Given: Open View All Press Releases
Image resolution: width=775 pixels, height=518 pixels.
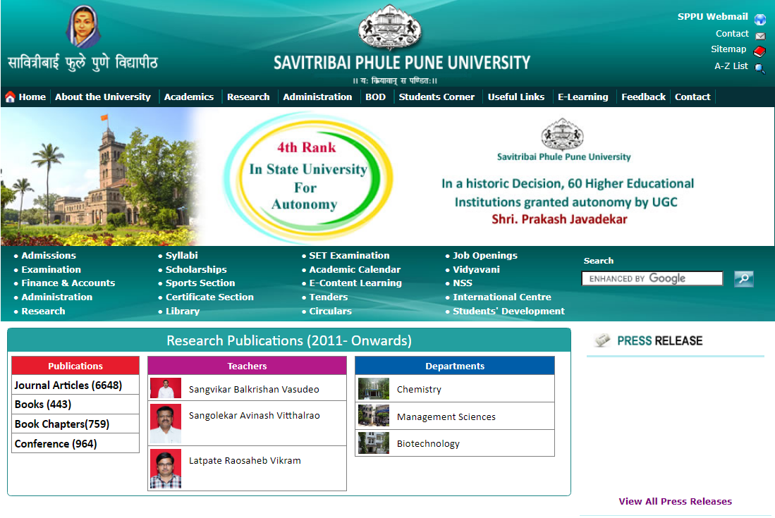Looking at the screenshot, I should (x=675, y=501).
